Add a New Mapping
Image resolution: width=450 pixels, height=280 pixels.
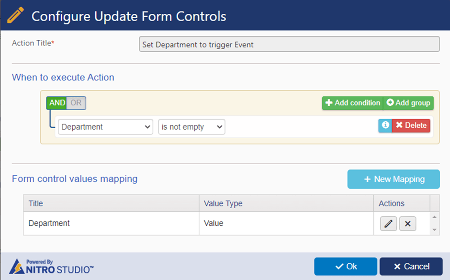[x=394, y=179]
